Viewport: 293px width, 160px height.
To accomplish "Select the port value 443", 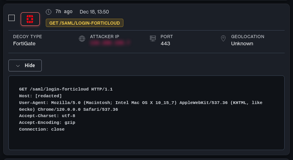I will [165, 44].
